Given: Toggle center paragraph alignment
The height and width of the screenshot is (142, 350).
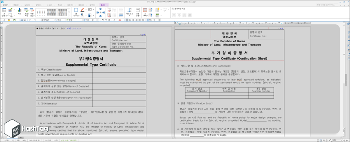Looking at the screenshot, I should [133, 20].
